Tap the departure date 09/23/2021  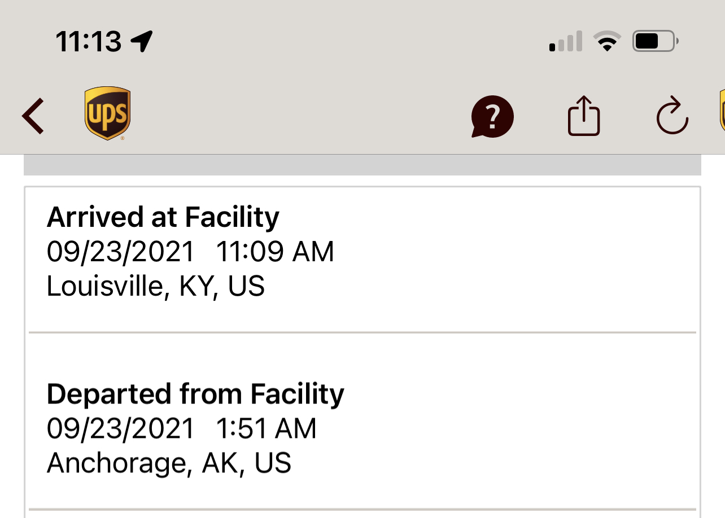coord(120,428)
